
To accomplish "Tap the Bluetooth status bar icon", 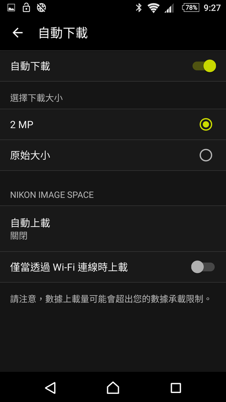I will [139, 8].
